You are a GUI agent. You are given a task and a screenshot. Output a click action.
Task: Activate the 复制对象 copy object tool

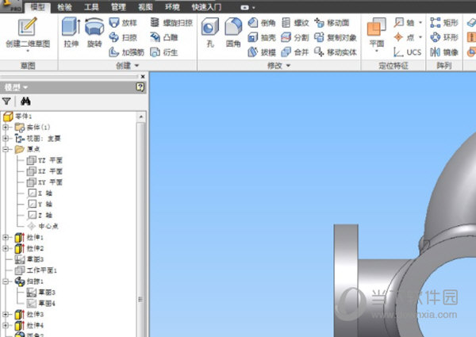click(335, 37)
